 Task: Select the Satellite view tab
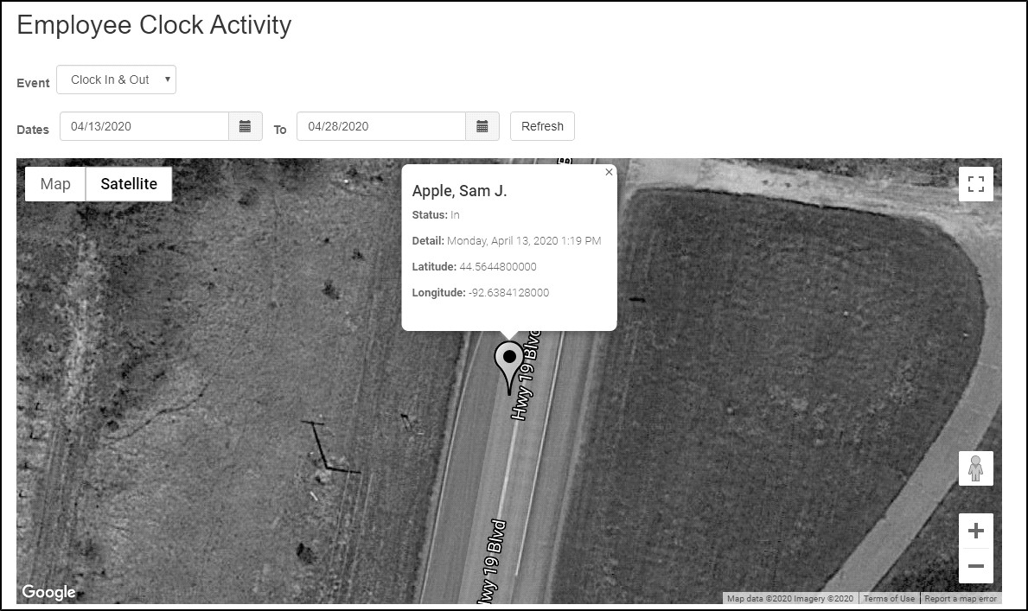pos(129,184)
